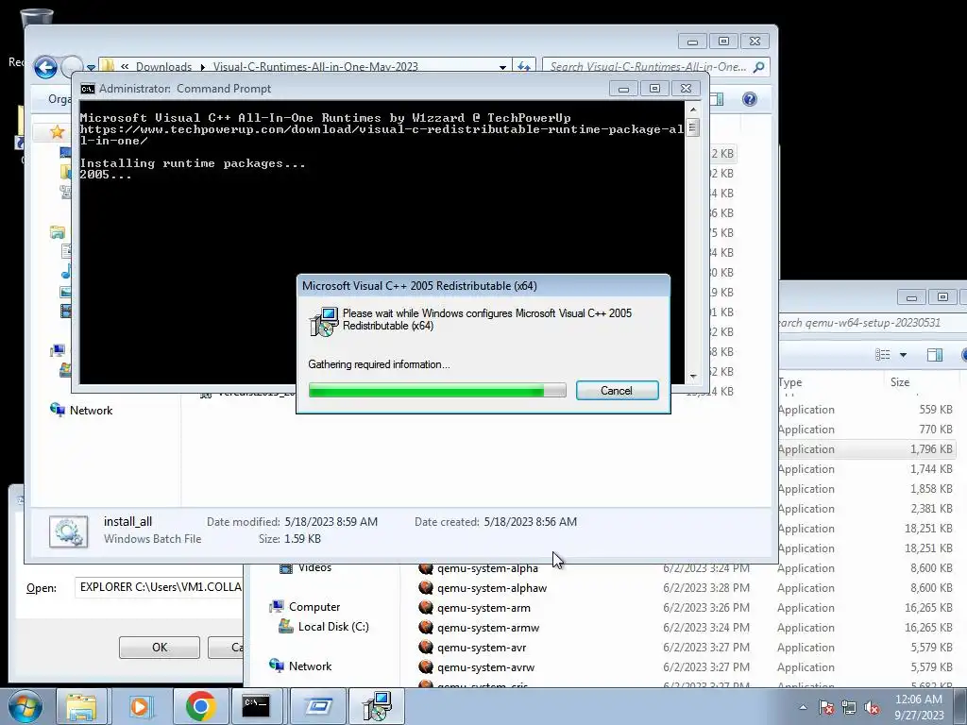Click the 1,744 KB size cell
This screenshot has width=967, height=725.
[x=931, y=469]
